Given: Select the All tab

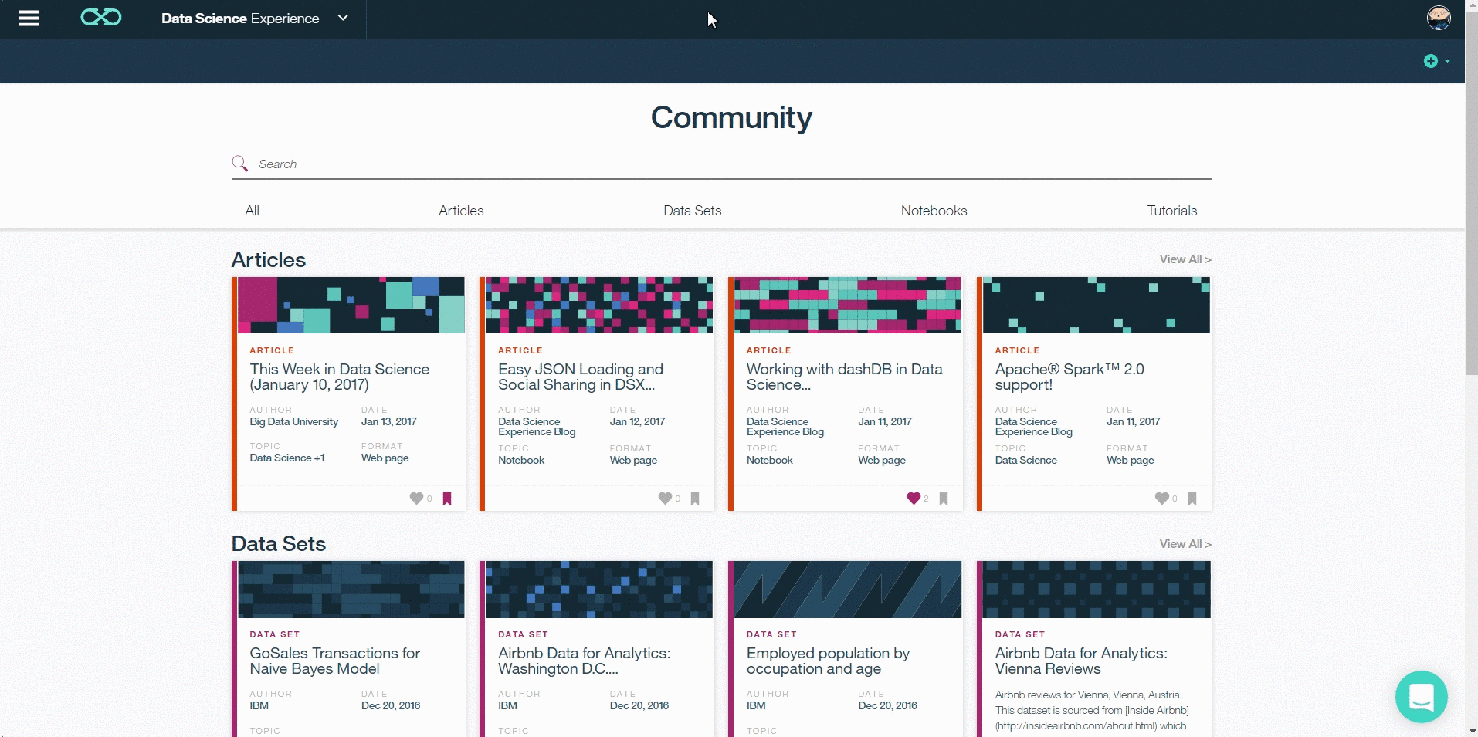Looking at the screenshot, I should coord(253,211).
